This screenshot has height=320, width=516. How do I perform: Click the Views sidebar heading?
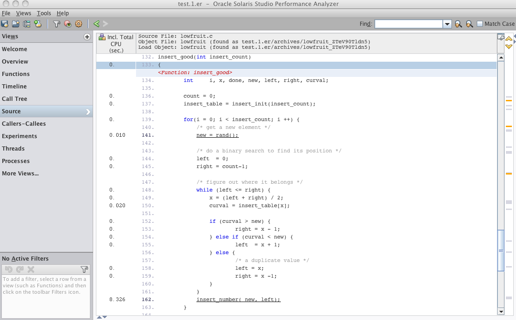pyautogui.click(x=10, y=36)
